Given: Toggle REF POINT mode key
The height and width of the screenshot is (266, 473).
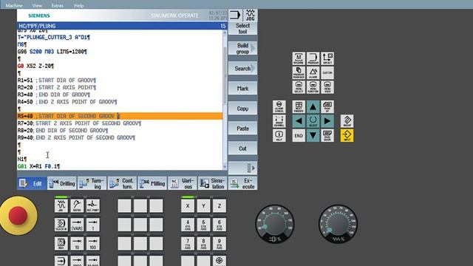Looking at the screenshot, I should pyautogui.click(x=93, y=205).
